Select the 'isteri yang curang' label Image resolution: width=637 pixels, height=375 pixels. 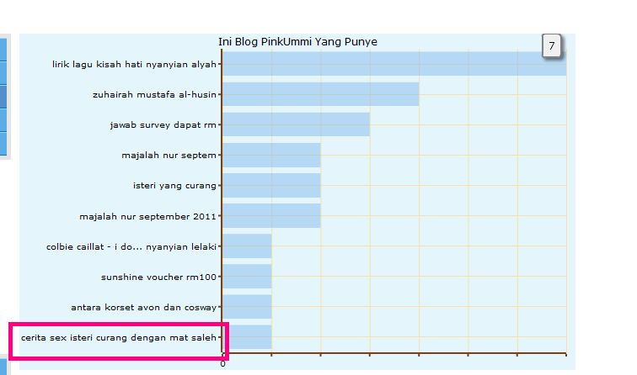(x=174, y=185)
